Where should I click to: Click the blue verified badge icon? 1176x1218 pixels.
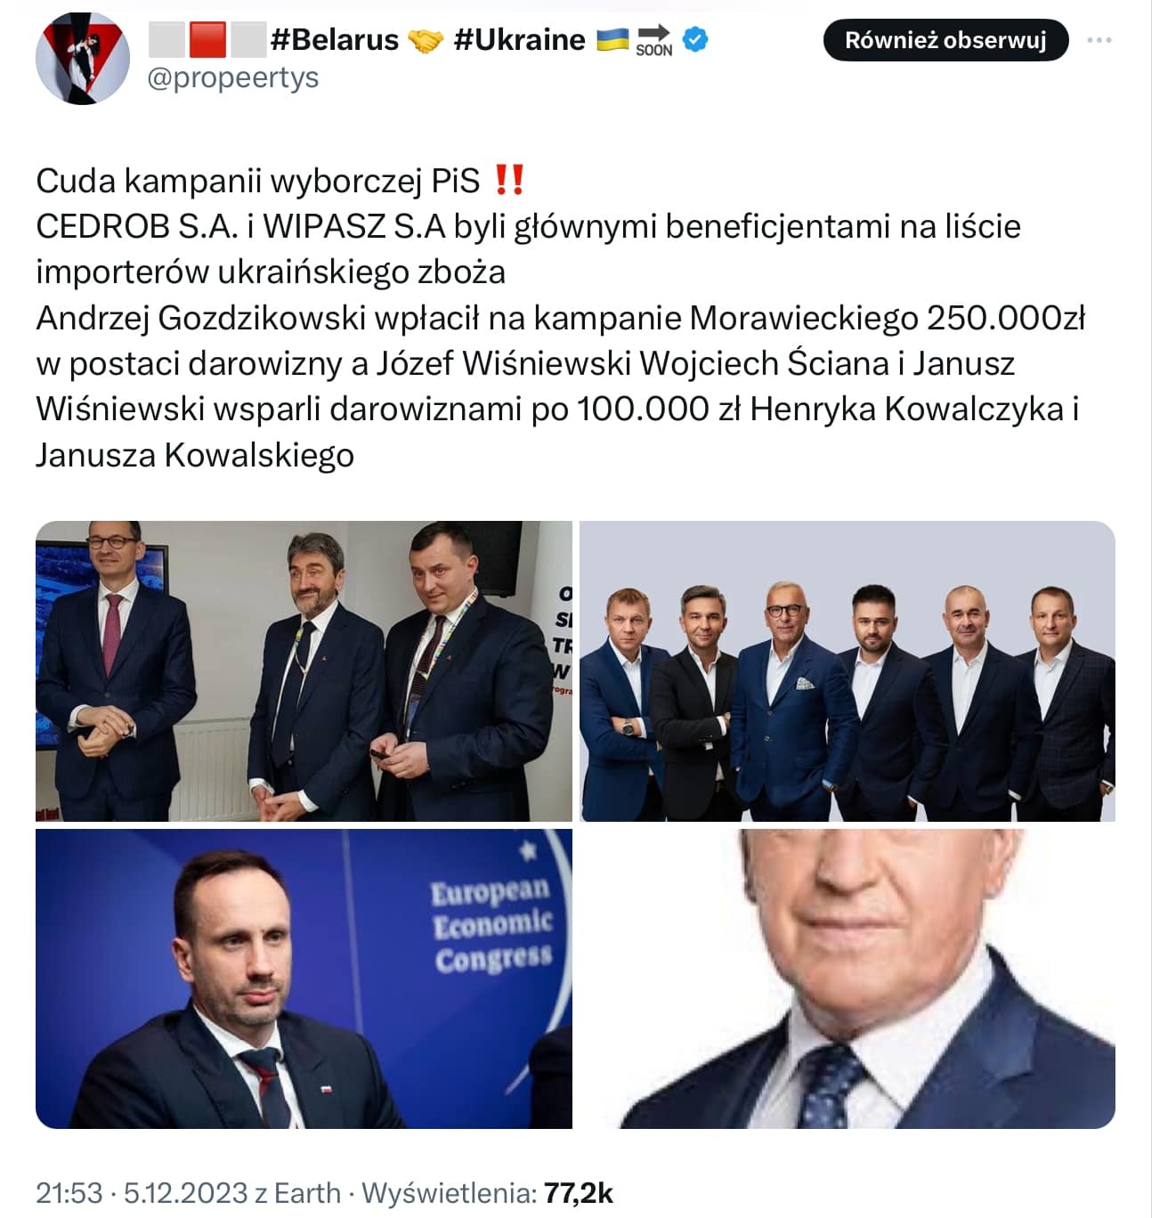pos(694,39)
